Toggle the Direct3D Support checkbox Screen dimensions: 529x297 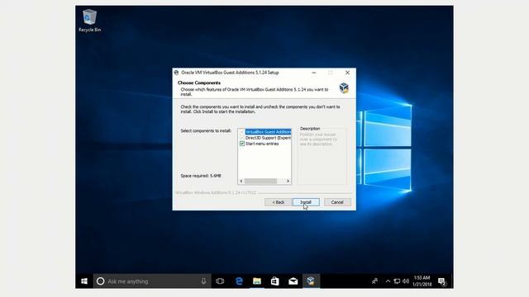coord(242,138)
